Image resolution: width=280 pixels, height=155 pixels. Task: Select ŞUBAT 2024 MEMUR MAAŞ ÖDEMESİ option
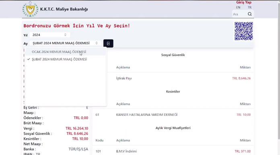[65, 59]
